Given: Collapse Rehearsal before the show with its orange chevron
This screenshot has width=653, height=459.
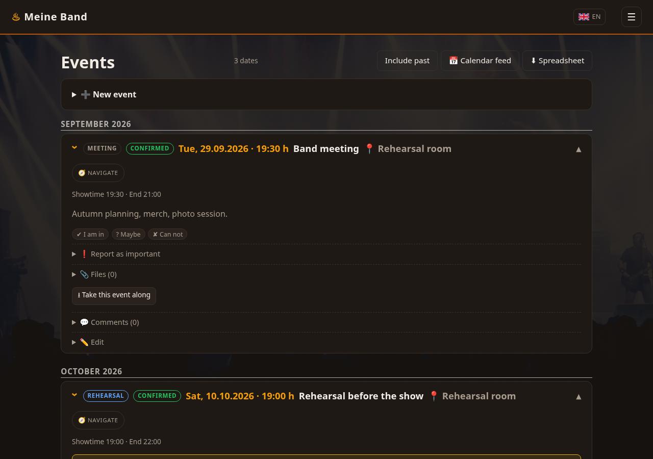Looking at the screenshot, I should click(x=74, y=395).
